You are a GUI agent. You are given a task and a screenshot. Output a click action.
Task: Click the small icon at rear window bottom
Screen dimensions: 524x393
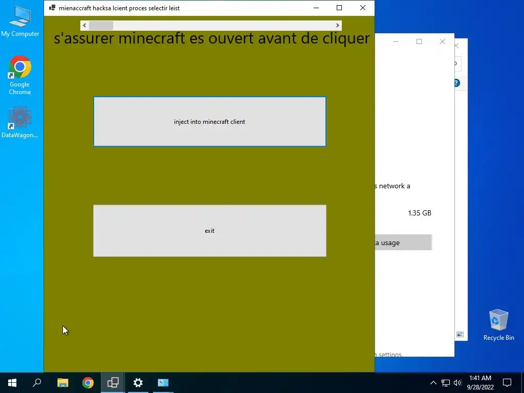tap(460, 334)
